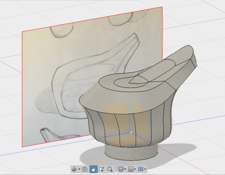This screenshot has width=225, height=175.
Task: Select the Zoom plus/minus magnifier tool
Action: [x=102, y=169]
